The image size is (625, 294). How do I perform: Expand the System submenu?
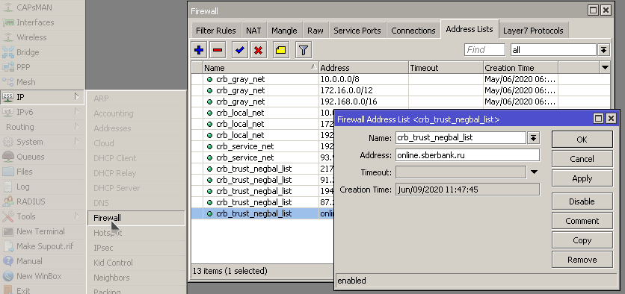[43, 142]
